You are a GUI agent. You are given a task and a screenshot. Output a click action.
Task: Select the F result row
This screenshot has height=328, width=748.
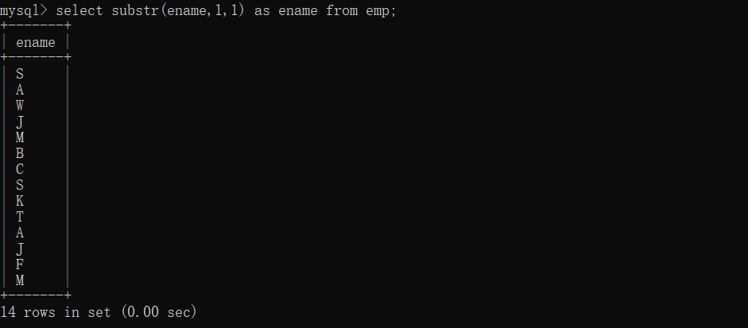[35, 264]
